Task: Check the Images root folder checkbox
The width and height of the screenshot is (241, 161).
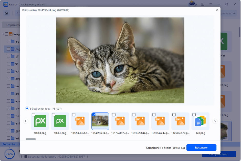Action: [7, 34]
